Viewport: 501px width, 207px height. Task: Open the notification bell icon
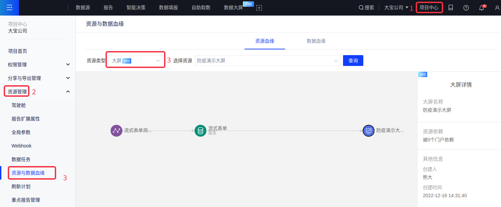coord(481,8)
